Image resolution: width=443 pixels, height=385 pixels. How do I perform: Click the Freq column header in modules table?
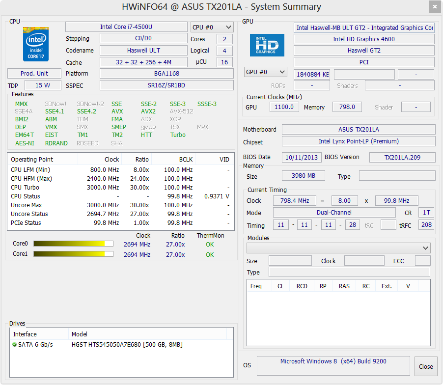tap(259, 286)
